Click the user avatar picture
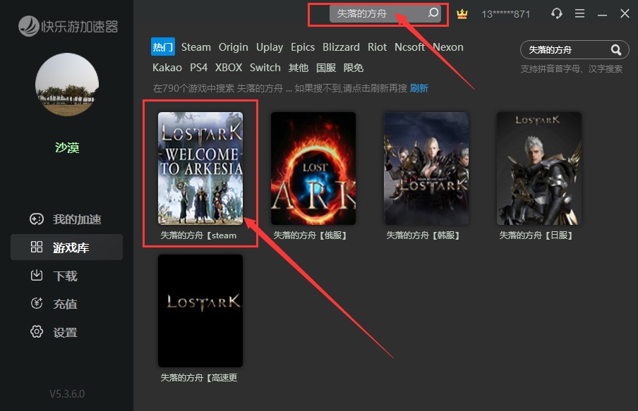The image size is (638, 411). click(x=67, y=85)
